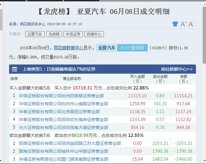This screenshot has width=206, height=164.
Task: Select sell amount 2253.21
Action: pos(160,143)
